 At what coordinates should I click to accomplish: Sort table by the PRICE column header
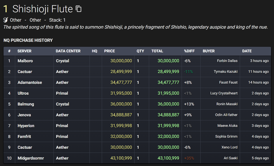(x=110, y=51)
